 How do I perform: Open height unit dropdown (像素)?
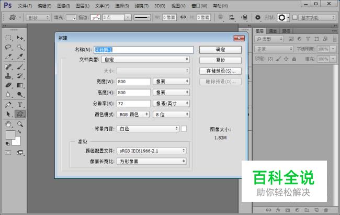pyautogui.click(x=171, y=93)
